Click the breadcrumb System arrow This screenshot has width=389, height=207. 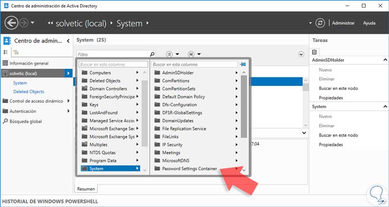[147, 23]
